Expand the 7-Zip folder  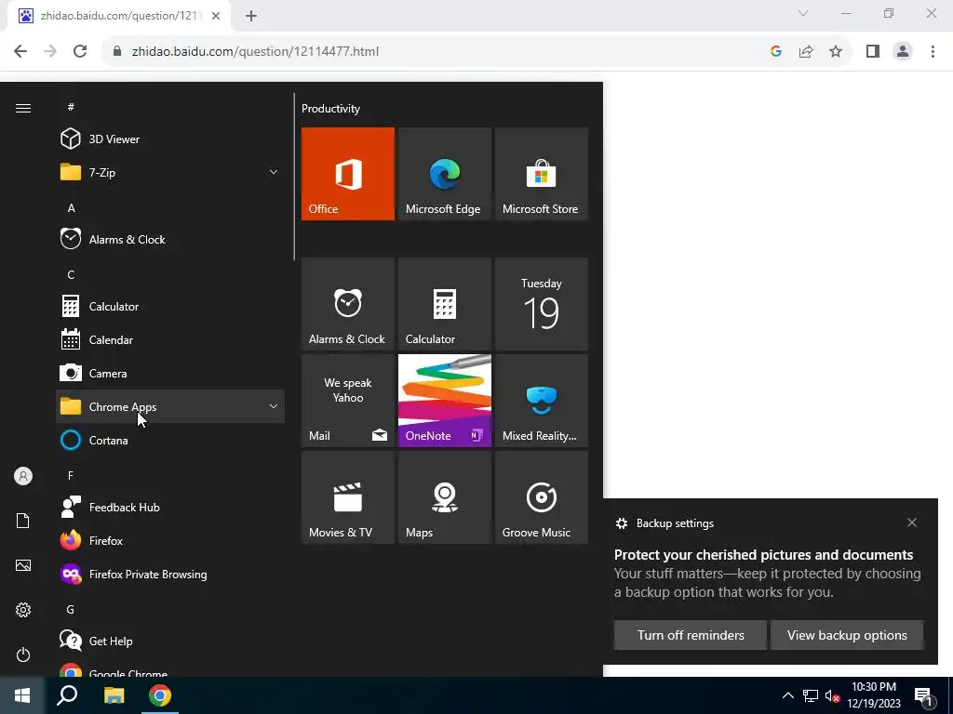(170, 172)
